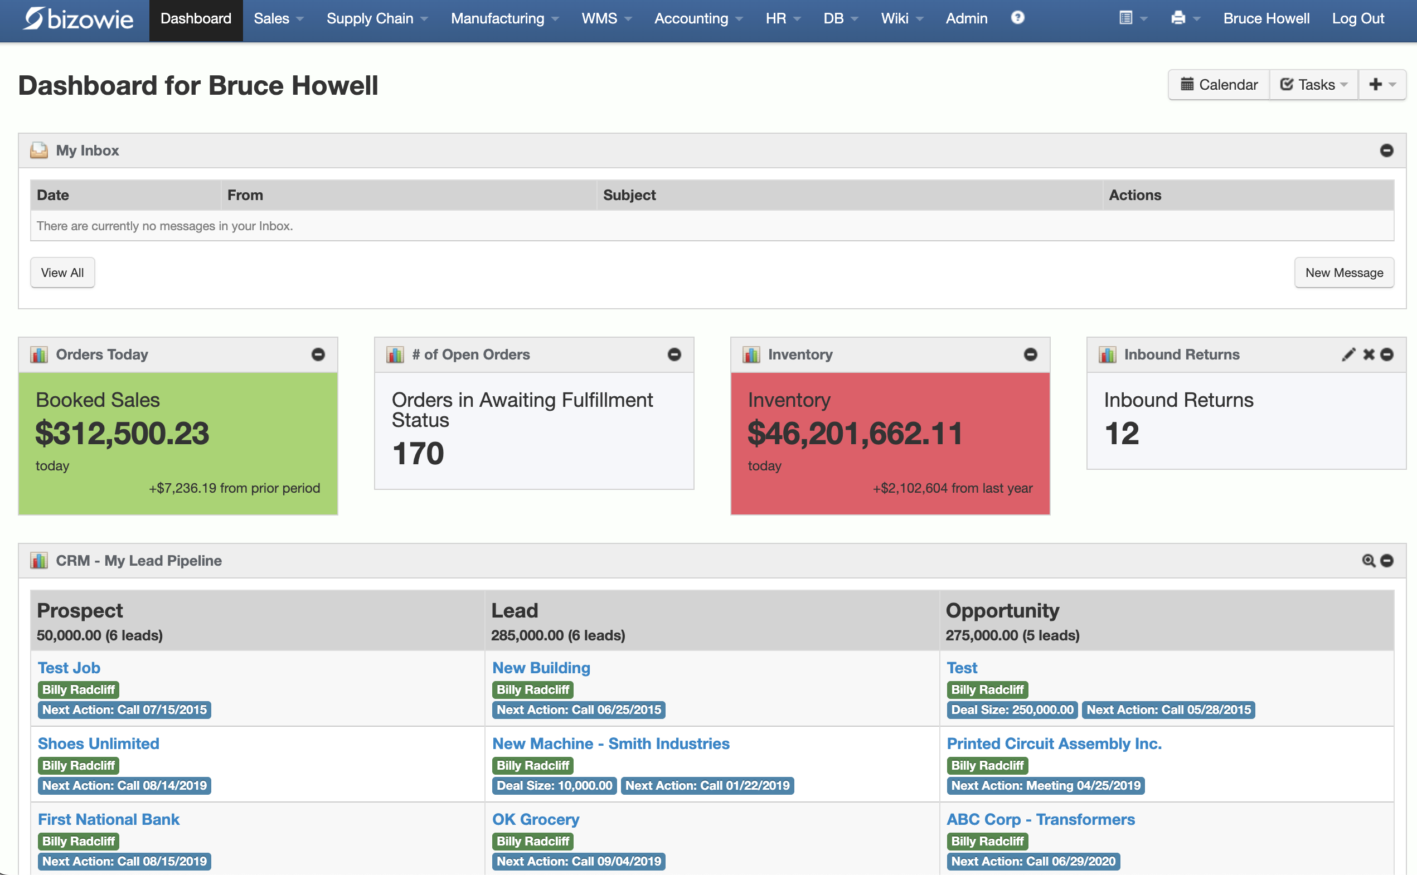Image resolution: width=1417 pixels, height=875 pixels.
Task: Click the help question mark icon
Action: (1017, 18)
